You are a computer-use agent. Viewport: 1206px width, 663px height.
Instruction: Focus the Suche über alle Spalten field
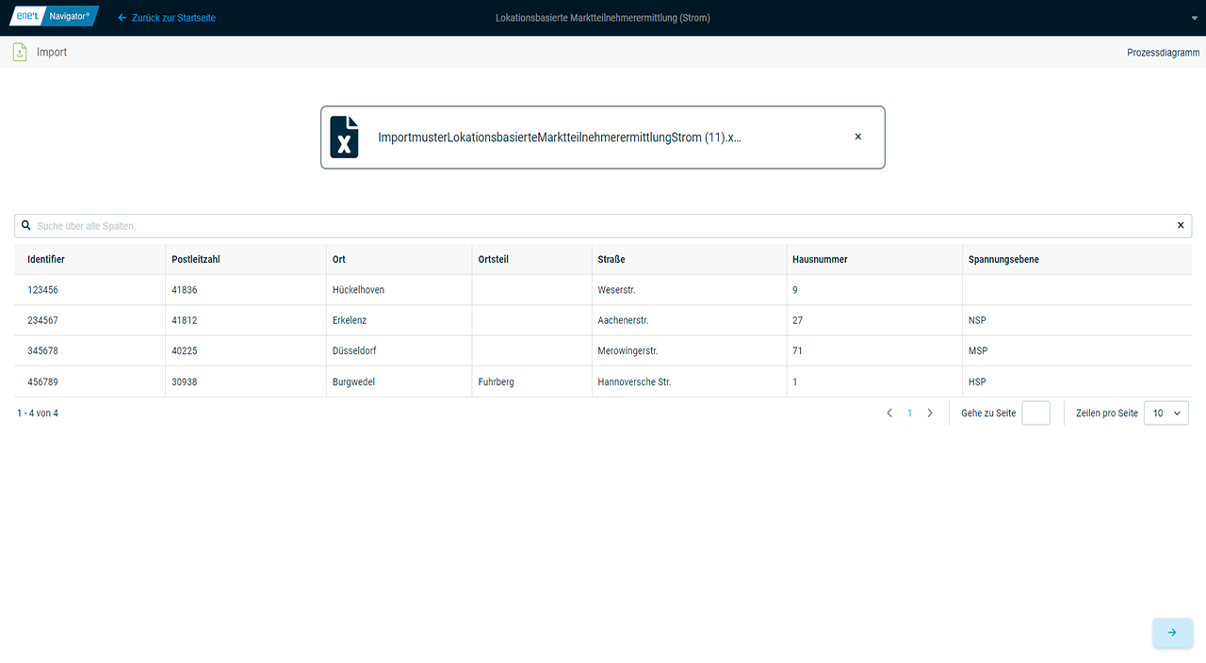coord(603,226)
